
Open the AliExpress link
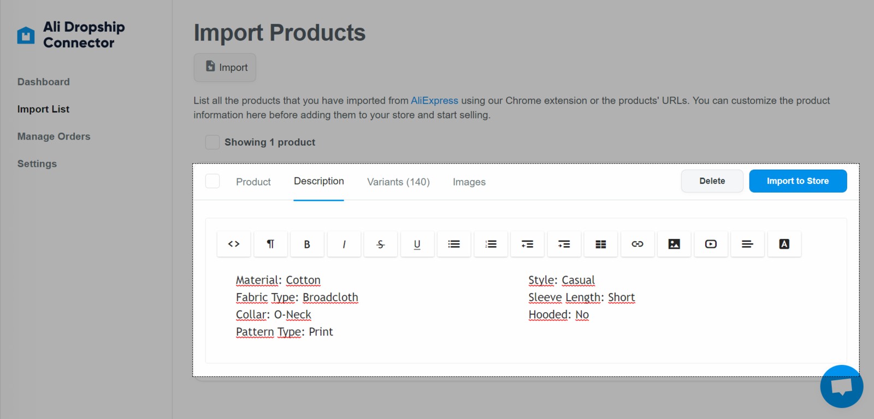click(x=434, y=100)
